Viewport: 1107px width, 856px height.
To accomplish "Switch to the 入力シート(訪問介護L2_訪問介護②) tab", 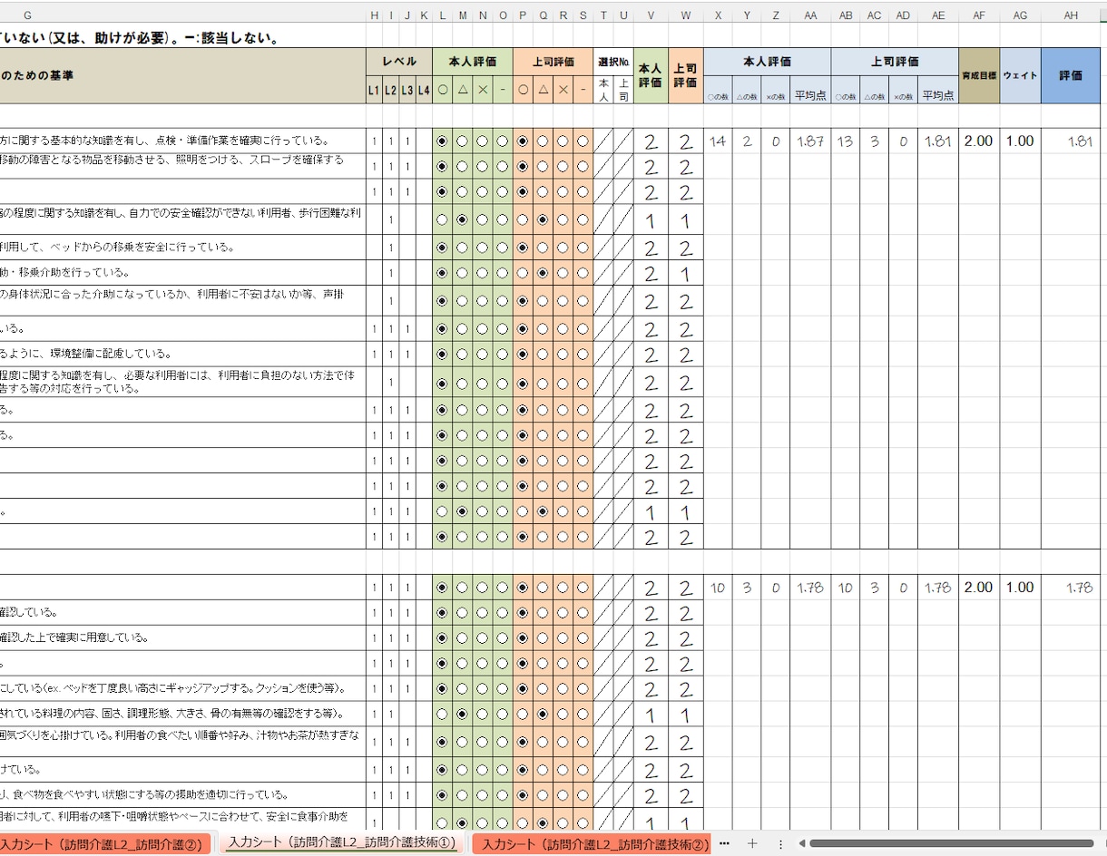I will (104, 844).
